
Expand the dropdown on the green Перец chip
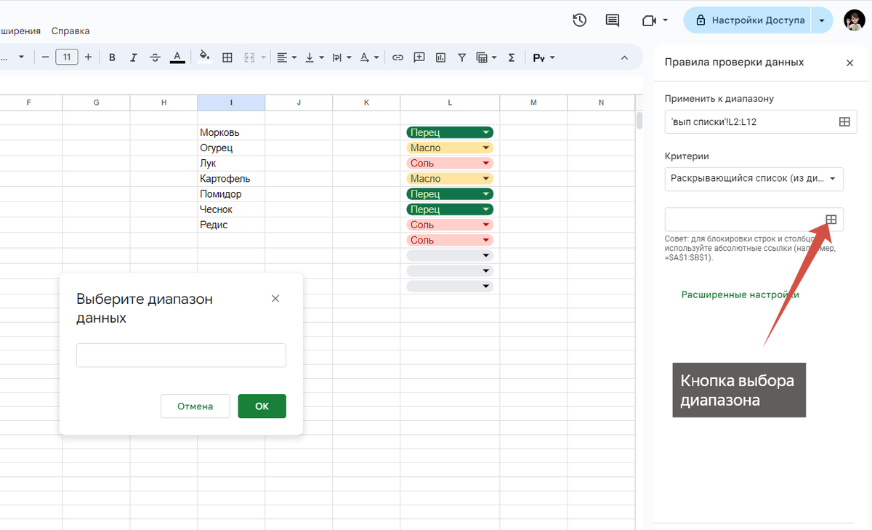(485, 132)
